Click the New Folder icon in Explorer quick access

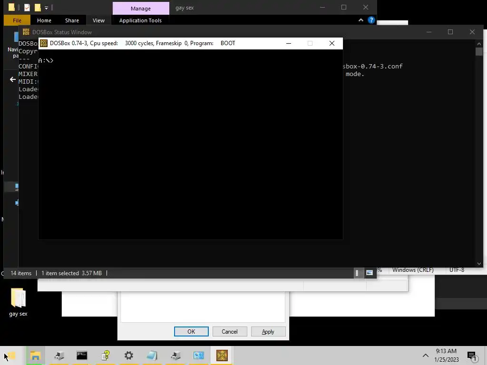click(38, 7)
